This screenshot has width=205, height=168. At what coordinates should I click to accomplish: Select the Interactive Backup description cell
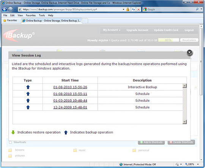point(142,87)
